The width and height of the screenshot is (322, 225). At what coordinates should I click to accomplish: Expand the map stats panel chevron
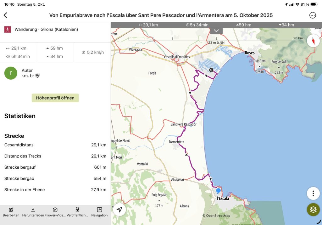(x=216, y=31)
